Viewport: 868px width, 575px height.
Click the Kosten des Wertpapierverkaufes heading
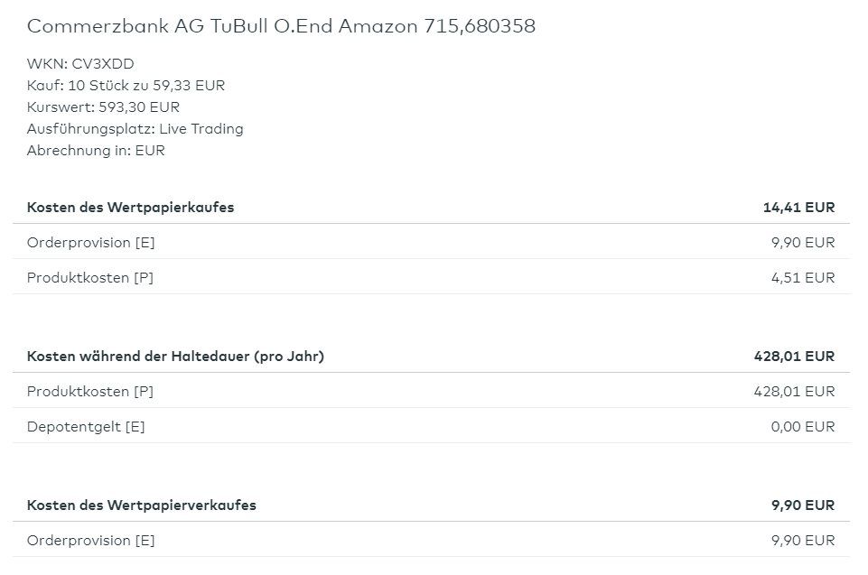(x=141, y=505)
